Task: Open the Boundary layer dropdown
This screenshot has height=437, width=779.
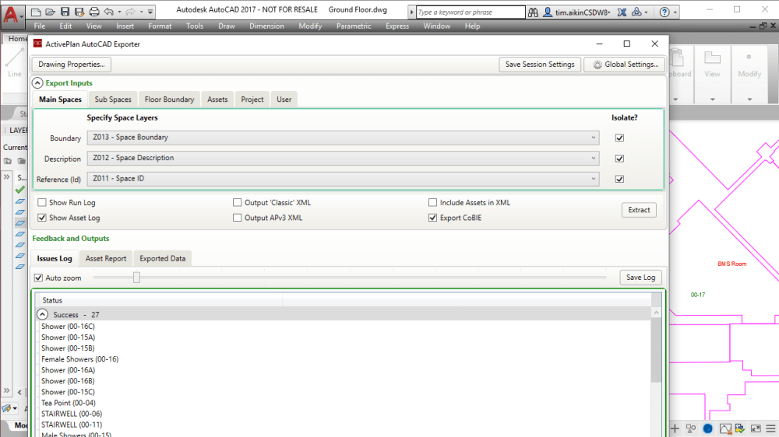Action: 343,138
